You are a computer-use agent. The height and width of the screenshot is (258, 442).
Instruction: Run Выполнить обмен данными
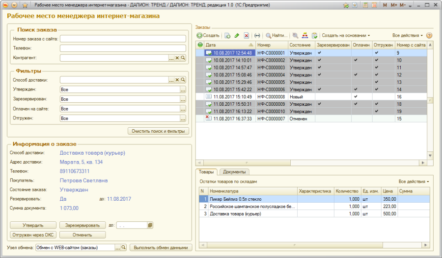click(x=161, y=248)
